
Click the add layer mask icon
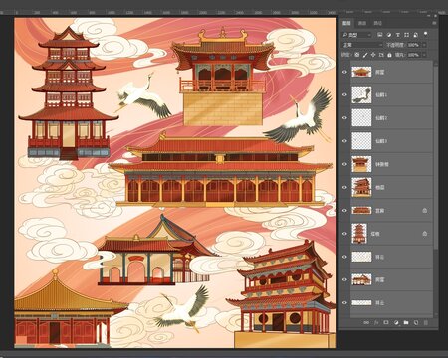tap(386, 322)
